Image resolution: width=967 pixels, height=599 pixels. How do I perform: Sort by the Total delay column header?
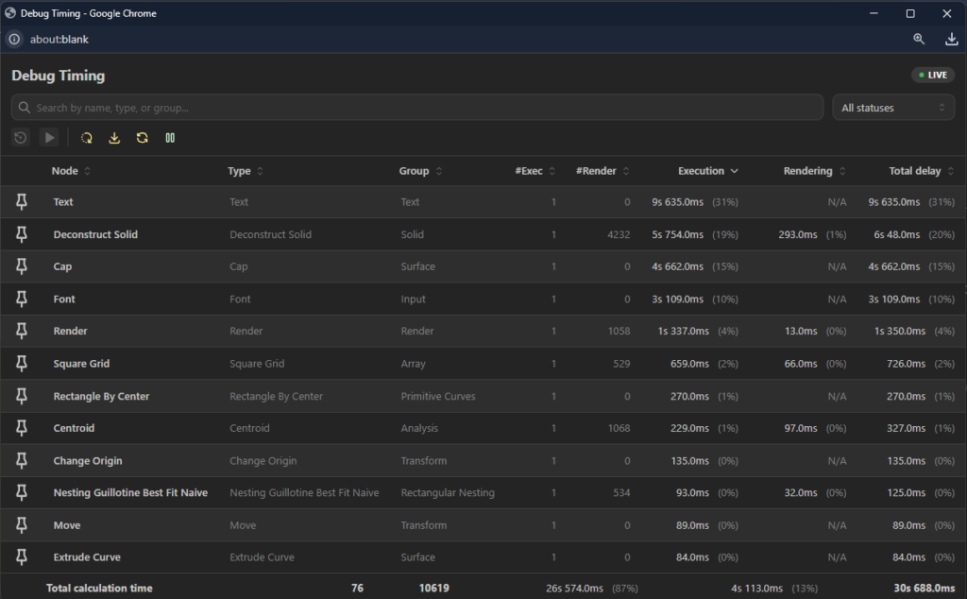point(921,171)
